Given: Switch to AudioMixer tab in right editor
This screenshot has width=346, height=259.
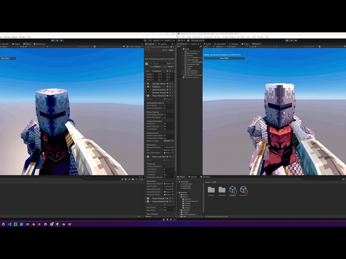Looking at the screenshot, I should pyautogui.click(x=220, y=44).
